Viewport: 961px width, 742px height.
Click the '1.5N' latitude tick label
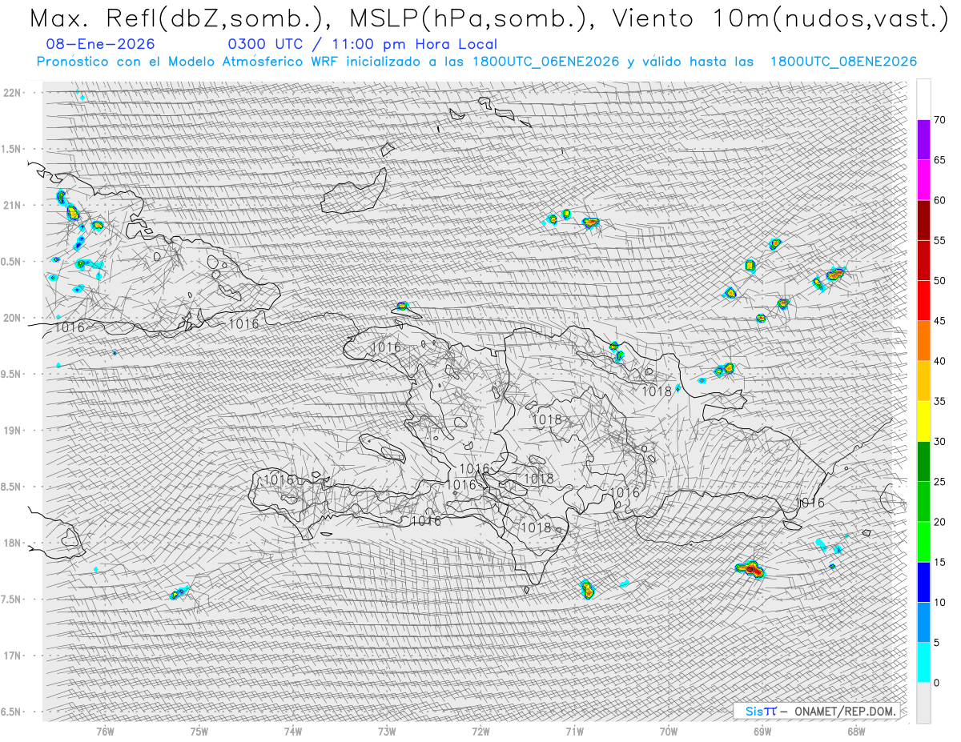pos(11,149)
